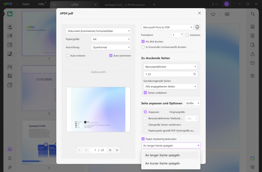Open the Microsoft Print to PDF printer dropdown

tap(167, 27)
